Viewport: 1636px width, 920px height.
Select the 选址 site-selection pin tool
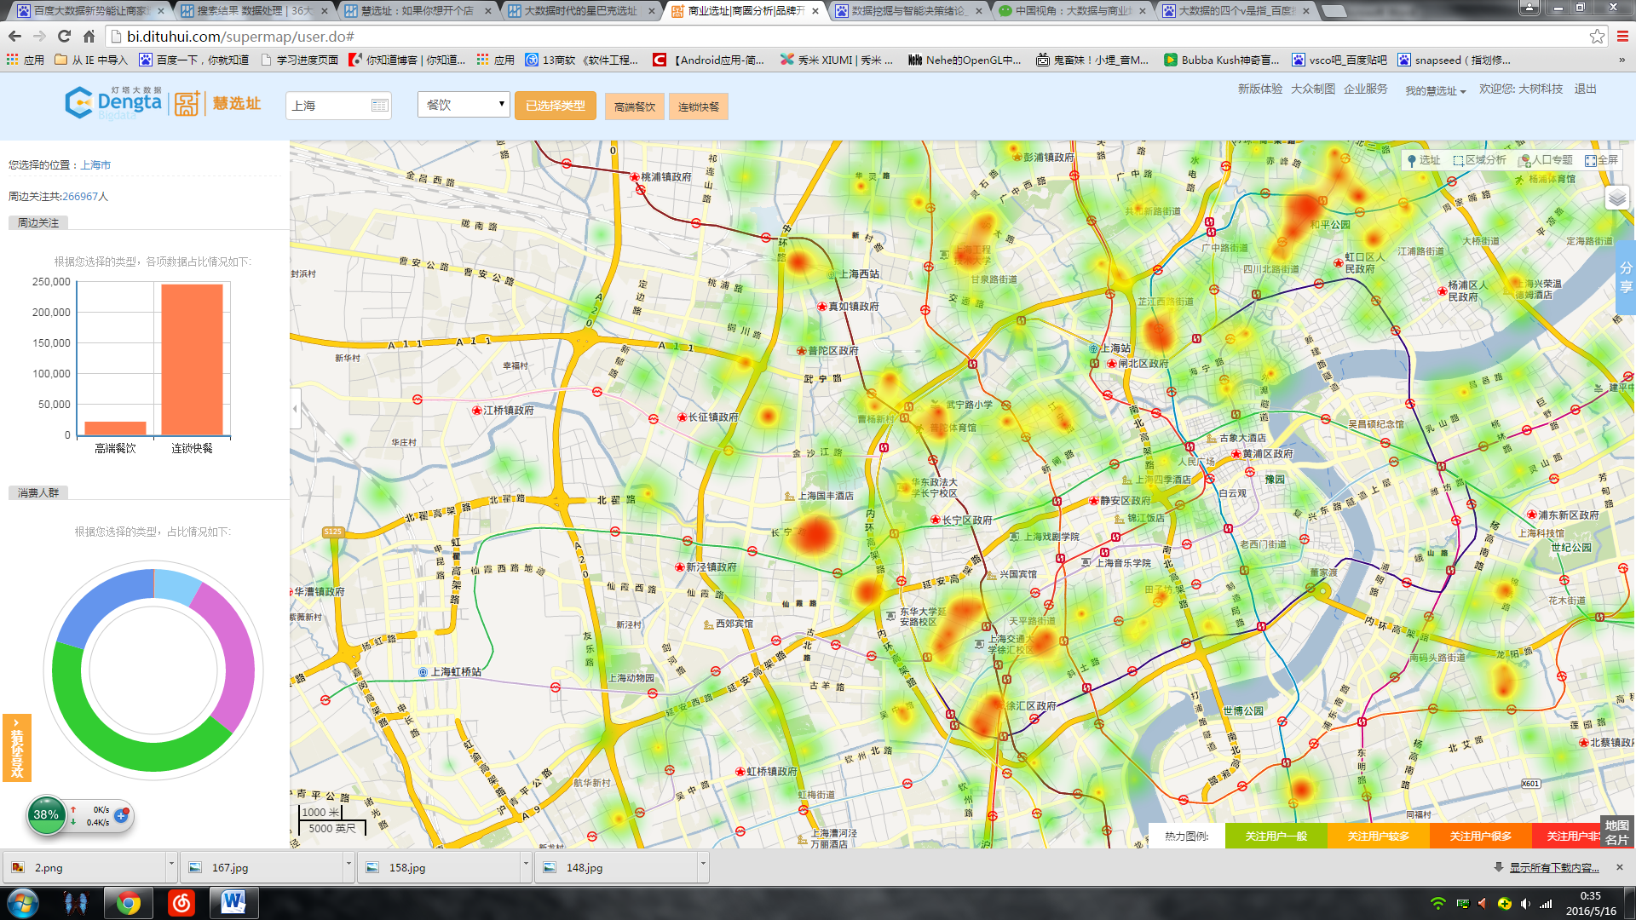click(x=1423, y=160)
